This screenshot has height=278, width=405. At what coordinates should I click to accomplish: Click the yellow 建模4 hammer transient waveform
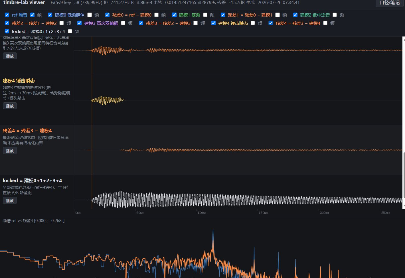108,100
